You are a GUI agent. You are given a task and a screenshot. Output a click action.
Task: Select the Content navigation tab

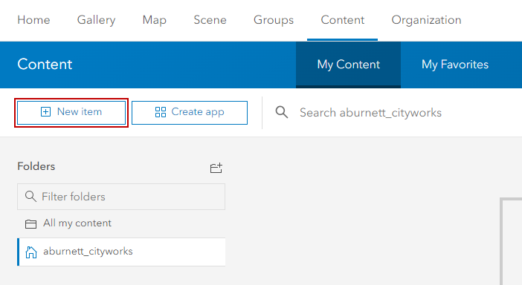343,20
